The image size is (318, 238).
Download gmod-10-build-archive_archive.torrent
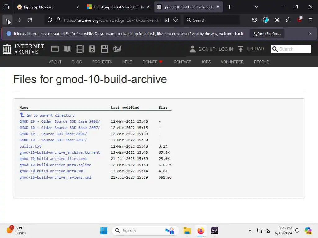click(60, 152)
